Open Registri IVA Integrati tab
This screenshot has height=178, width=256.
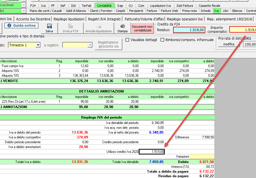click(x=104, y=19)
